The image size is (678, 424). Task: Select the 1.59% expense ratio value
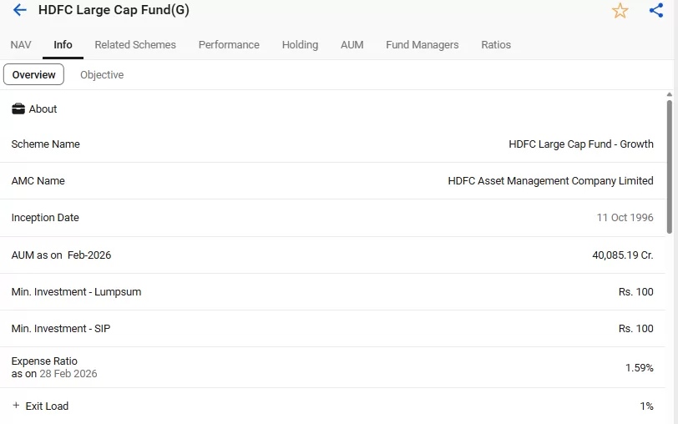tap(639, 367)
